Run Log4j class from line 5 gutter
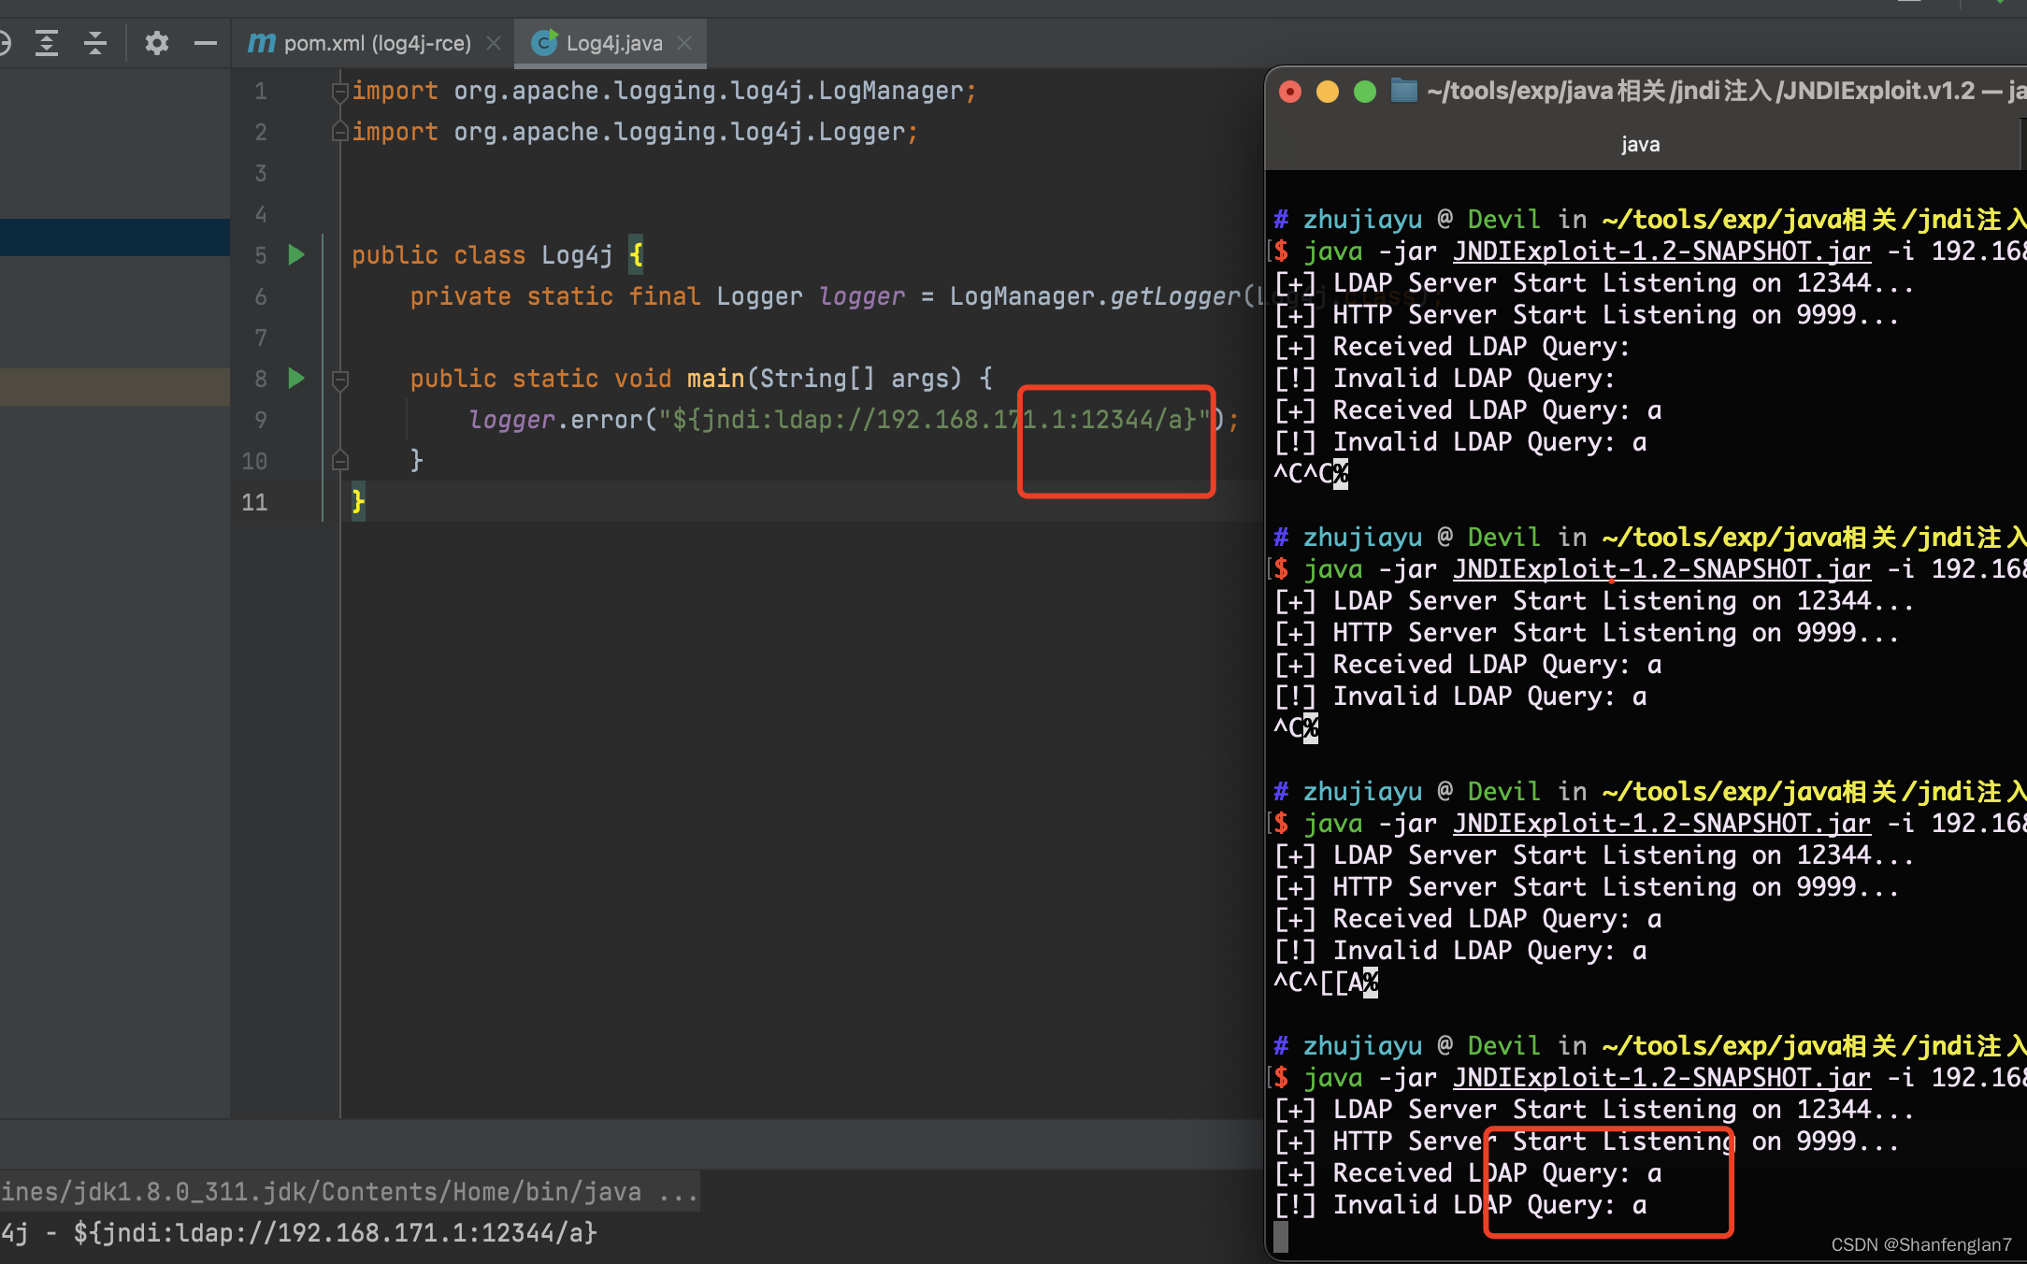2027x1264 pixels. [x=296, y=254]
